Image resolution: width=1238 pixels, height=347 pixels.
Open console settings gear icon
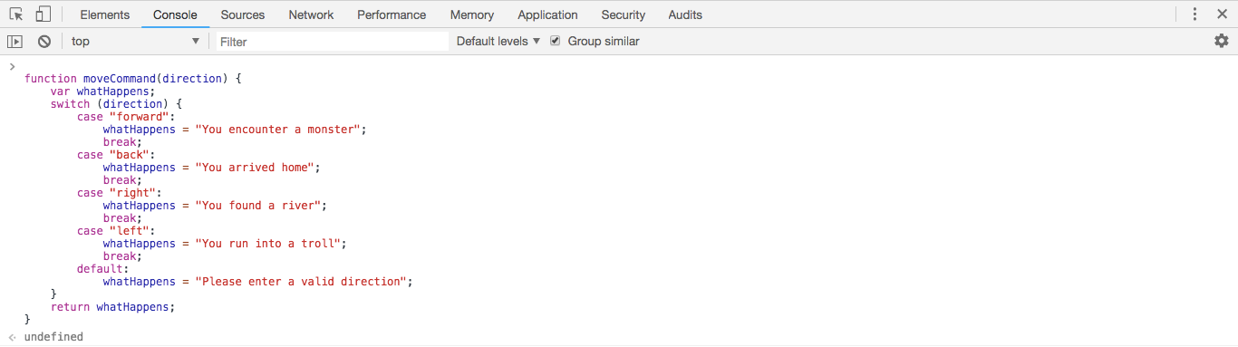[x=1221, y=41]
